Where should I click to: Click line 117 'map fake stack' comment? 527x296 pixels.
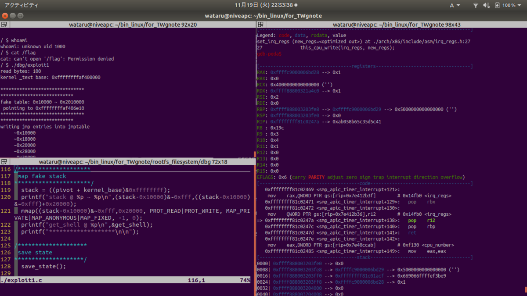click(x=42, y=176)
